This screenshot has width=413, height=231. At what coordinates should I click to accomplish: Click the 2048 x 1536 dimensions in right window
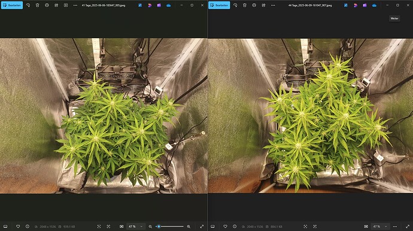point(255,227)
